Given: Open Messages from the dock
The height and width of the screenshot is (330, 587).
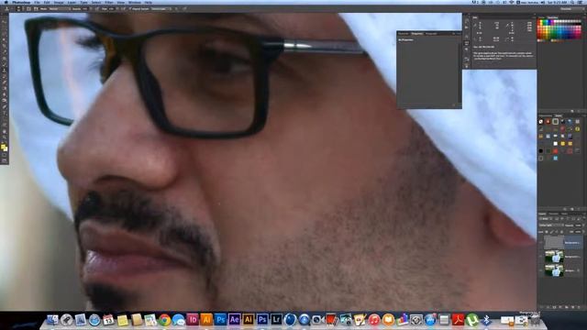Looking at the screenshot, I should (179, 320).
